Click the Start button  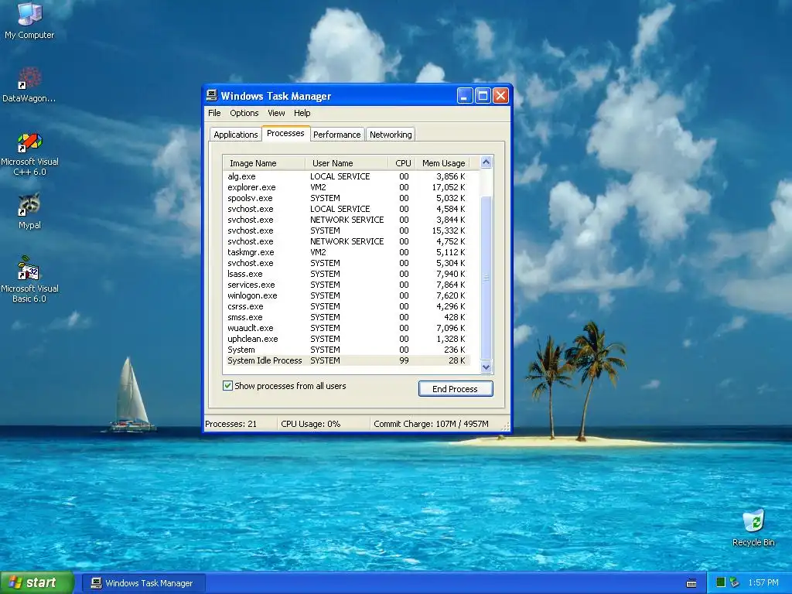[x=37, y=583]
